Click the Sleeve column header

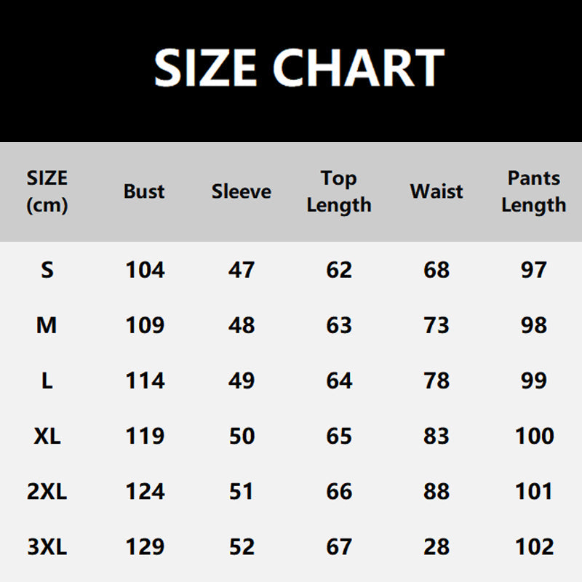(242, 191)
